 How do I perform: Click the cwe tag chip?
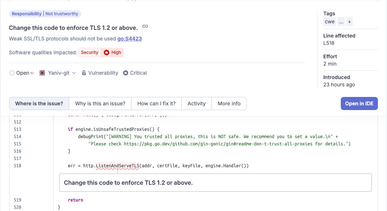click(x=329, y=22)
